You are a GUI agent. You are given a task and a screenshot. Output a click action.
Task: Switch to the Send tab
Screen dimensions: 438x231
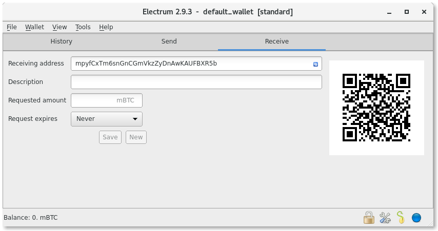(x=169, y=41)
